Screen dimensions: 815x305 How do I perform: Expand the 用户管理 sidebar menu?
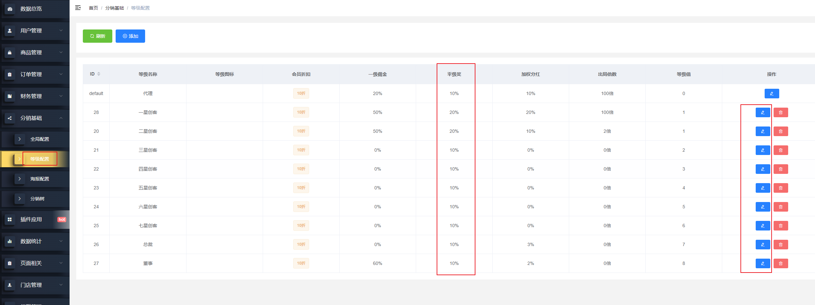(x=35, y=31)
